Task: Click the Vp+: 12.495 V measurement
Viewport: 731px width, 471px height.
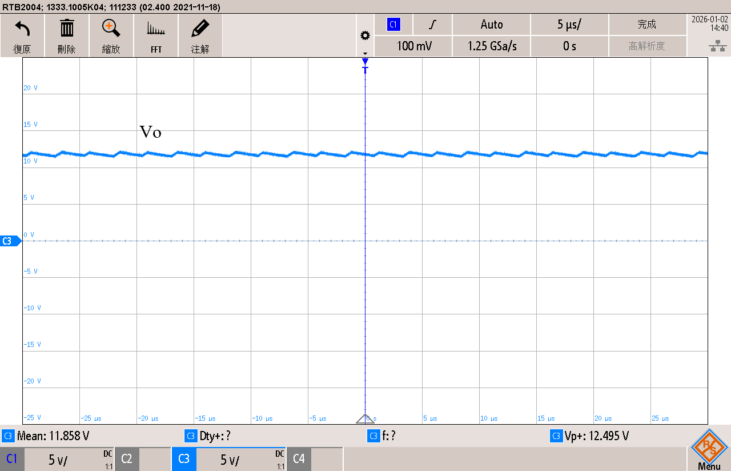Action: click(x=590, y=436)
